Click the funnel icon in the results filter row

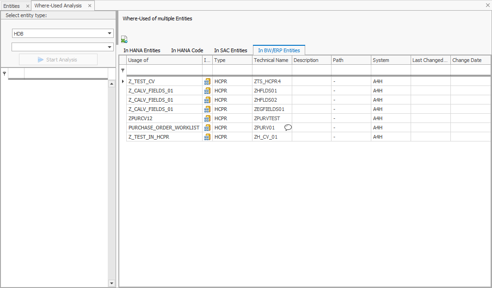coord(122,70)
